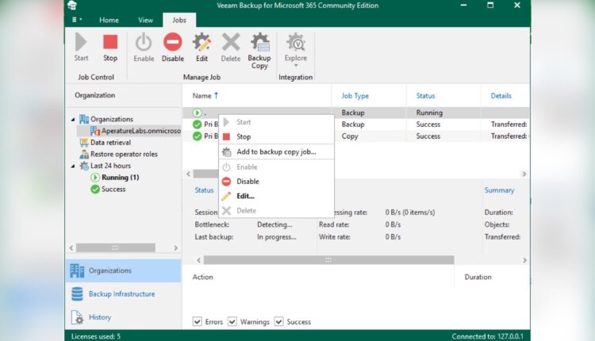Toggle the Success checkbox filter
The height and width of the screenshot is (341, 595).
pyautogui.click(x=279, y=322)
